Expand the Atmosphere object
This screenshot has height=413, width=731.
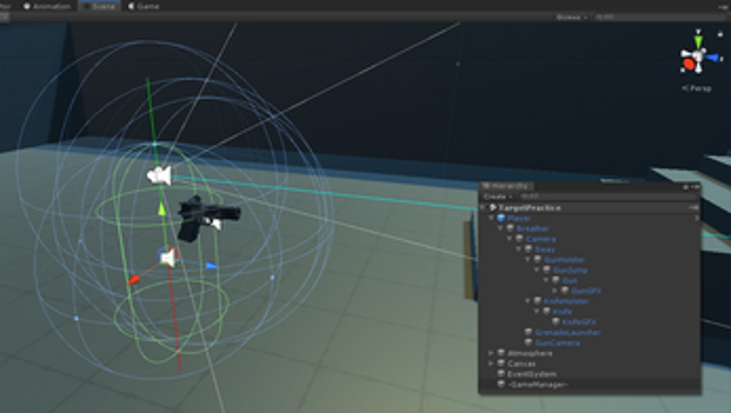(x=492, y=352)
